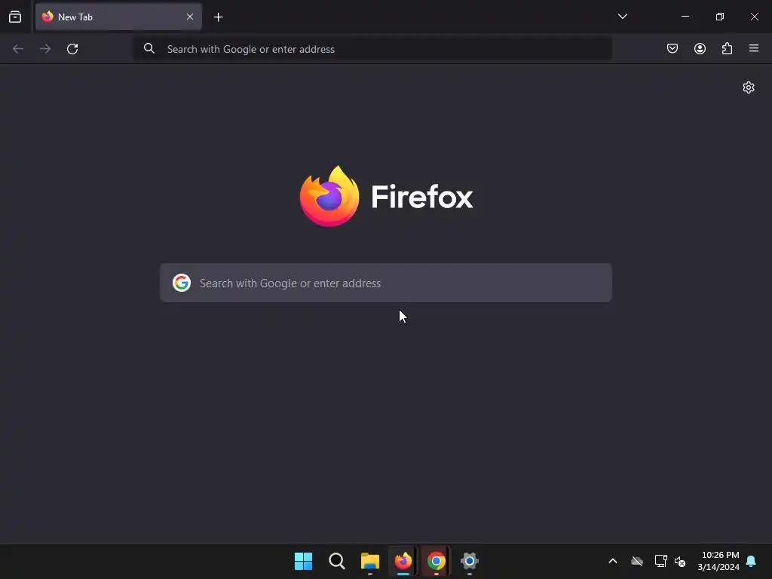The height and width of the screenshot is (579, 772).
Task: Show hidden system tray icons
Action: 613,561
